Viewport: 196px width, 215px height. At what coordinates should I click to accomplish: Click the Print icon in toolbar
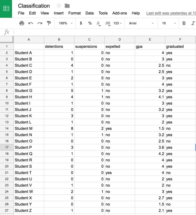(22, 23)
